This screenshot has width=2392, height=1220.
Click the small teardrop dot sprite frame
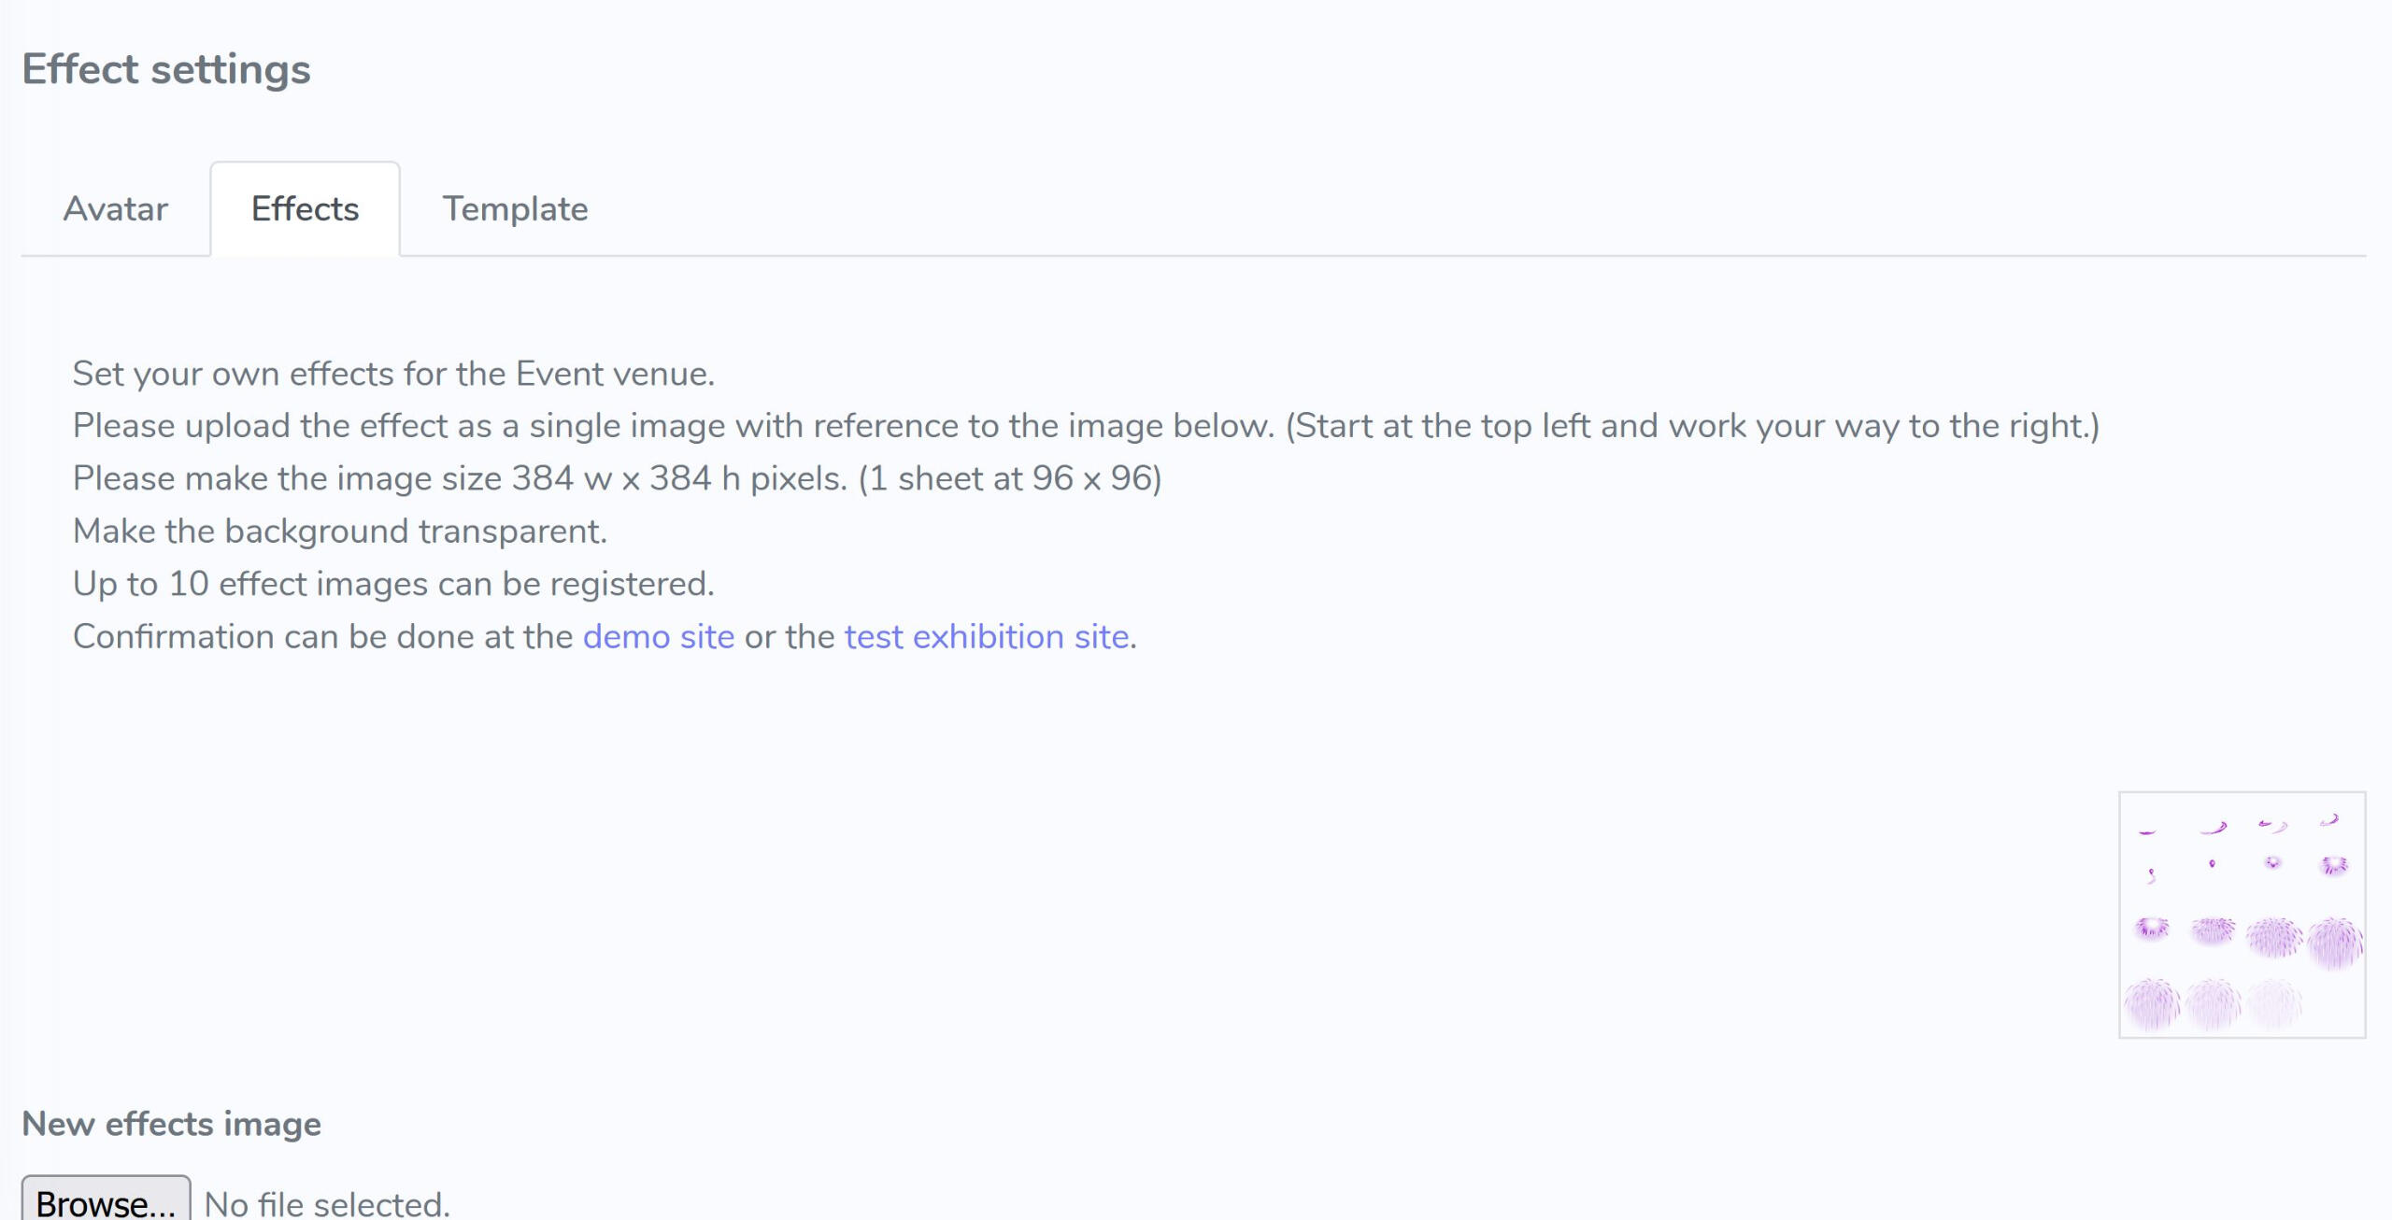click(2212, 864)
